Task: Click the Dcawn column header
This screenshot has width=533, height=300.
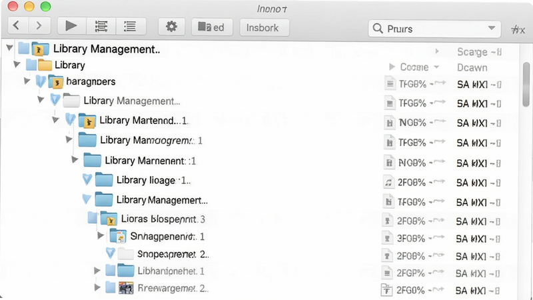Action: point(472,68)
